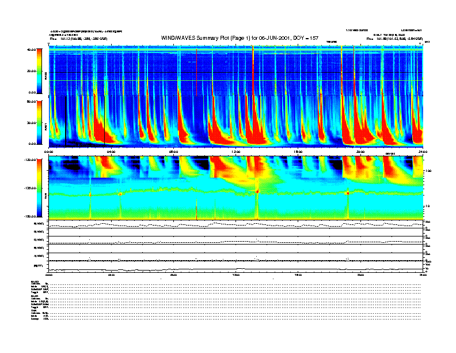Click the 16:00 tick label below RAD1 panel
The height and width of the screenshot is (353, 456).
[x=298, y=152]
